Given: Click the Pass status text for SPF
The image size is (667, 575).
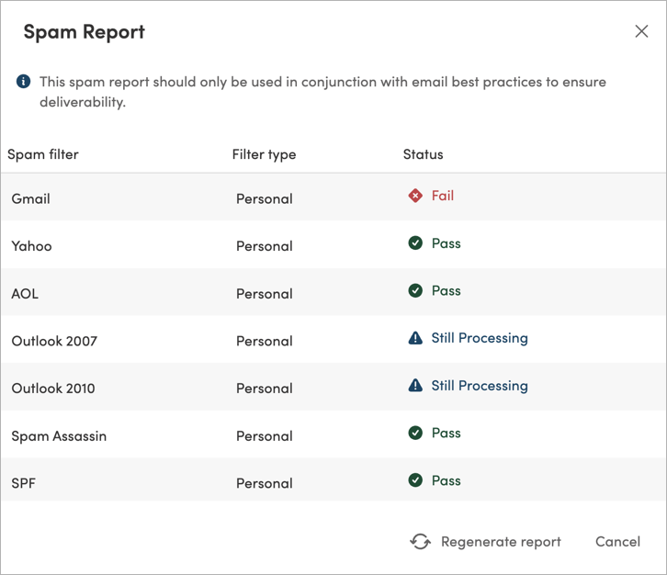Looking at the screenshot, I should point(447,480).
